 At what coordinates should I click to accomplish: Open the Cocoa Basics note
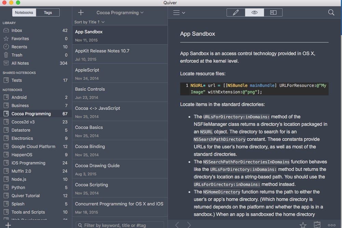pos(120,130)
